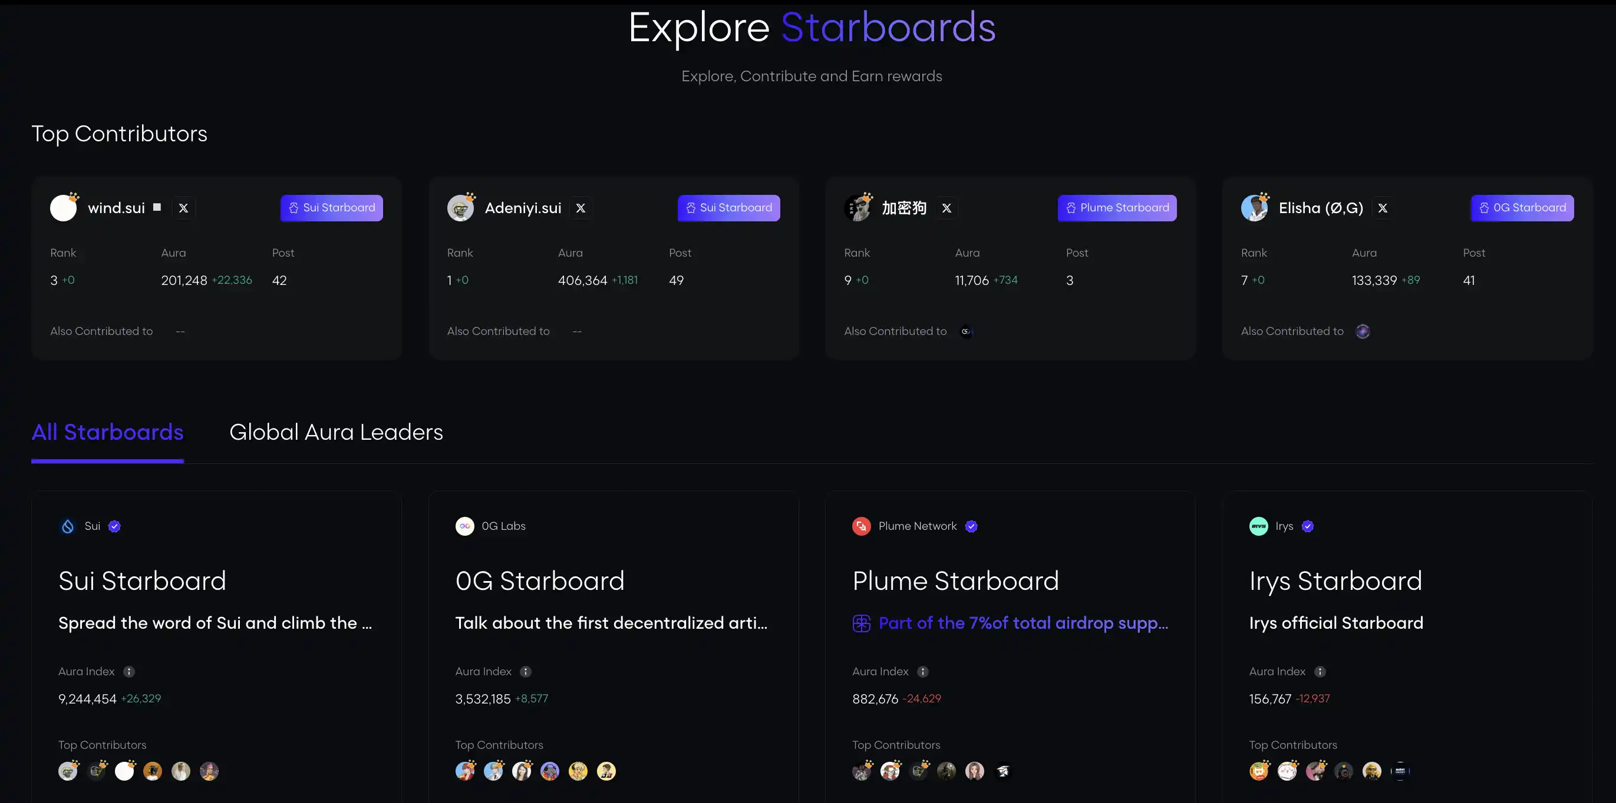Open 加密狗's X profile icon
1616x803 pixels.
point(946,208)
